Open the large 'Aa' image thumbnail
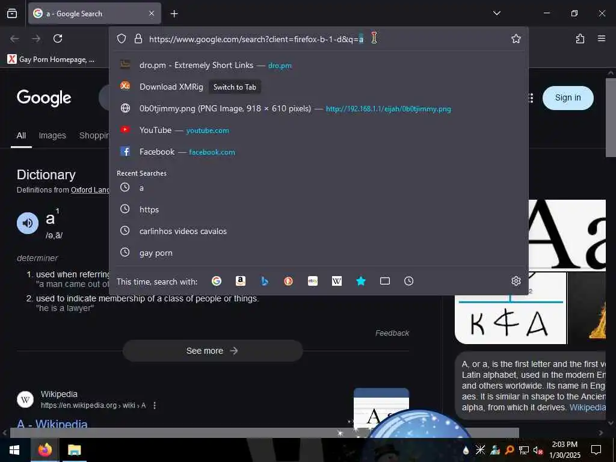The height and width of the screenshot is (462, 616). (567, 235)
